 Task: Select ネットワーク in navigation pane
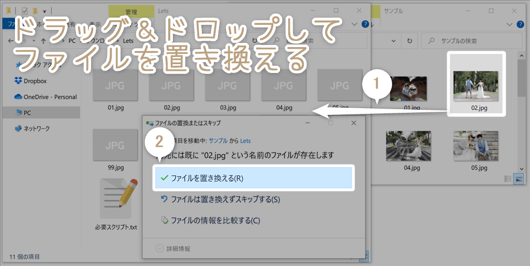tap(32, 128)
